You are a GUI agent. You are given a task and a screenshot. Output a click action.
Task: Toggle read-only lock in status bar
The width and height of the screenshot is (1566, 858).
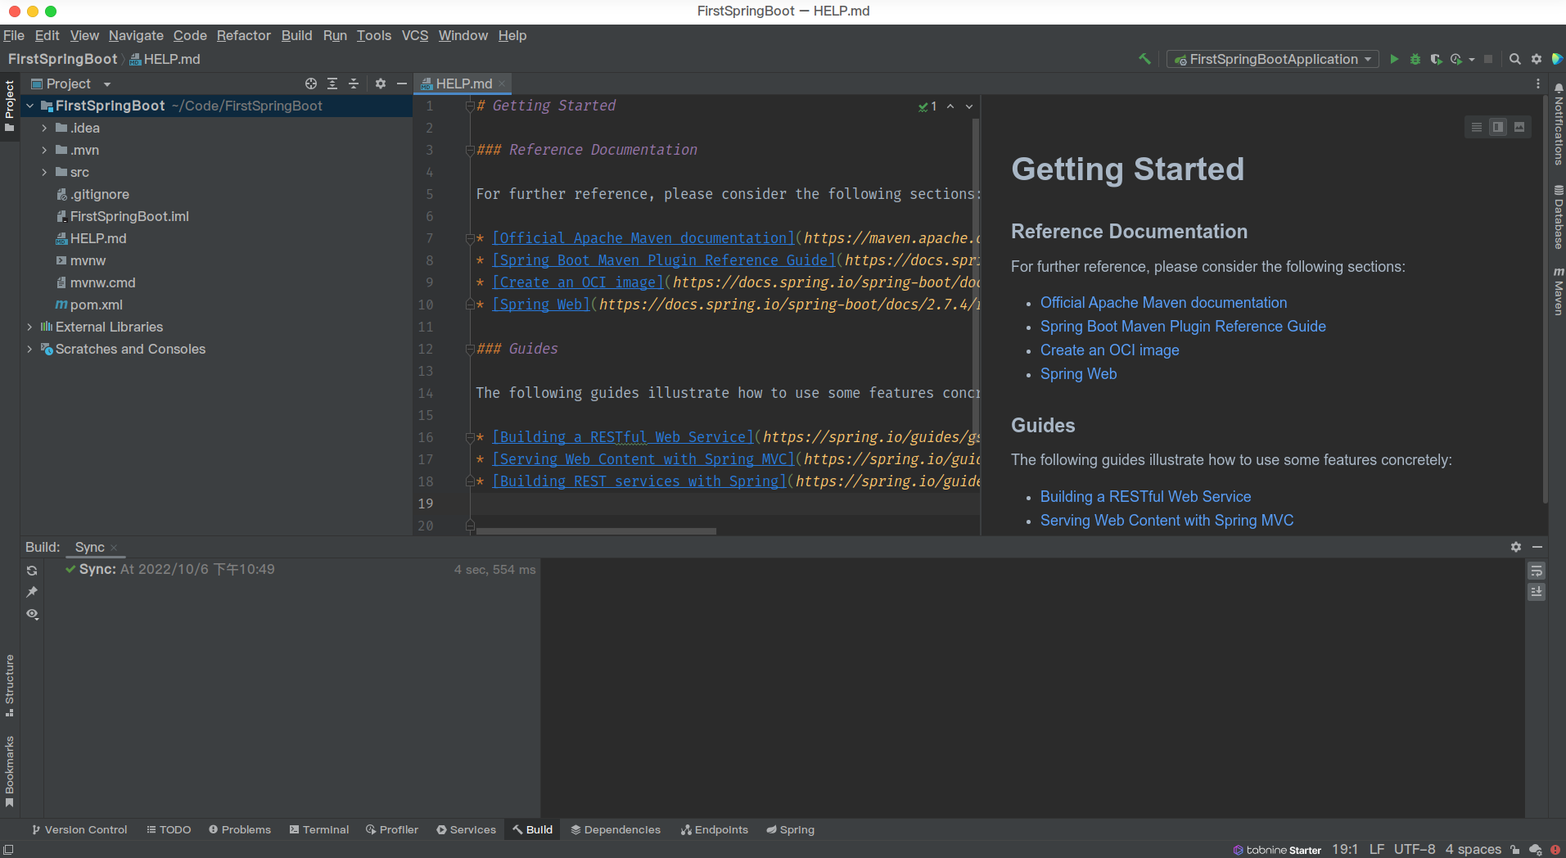point(1515,850)
